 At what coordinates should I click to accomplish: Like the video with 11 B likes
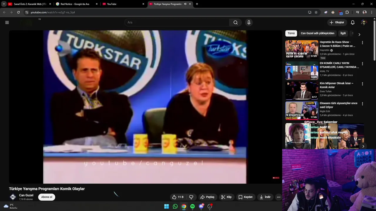(x=178, y=197)
